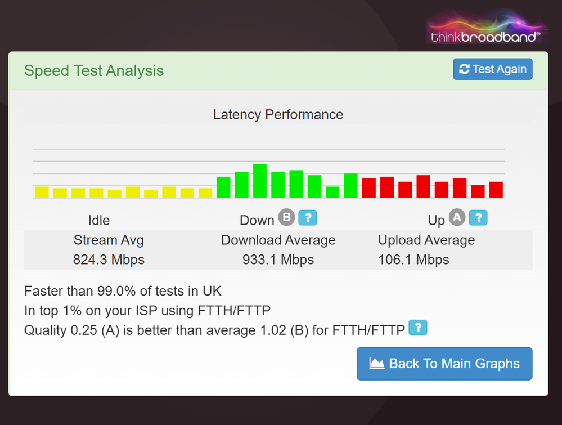Click the chart icon in Back button
The height and width of the screenshot is (425, 562).
377,364
